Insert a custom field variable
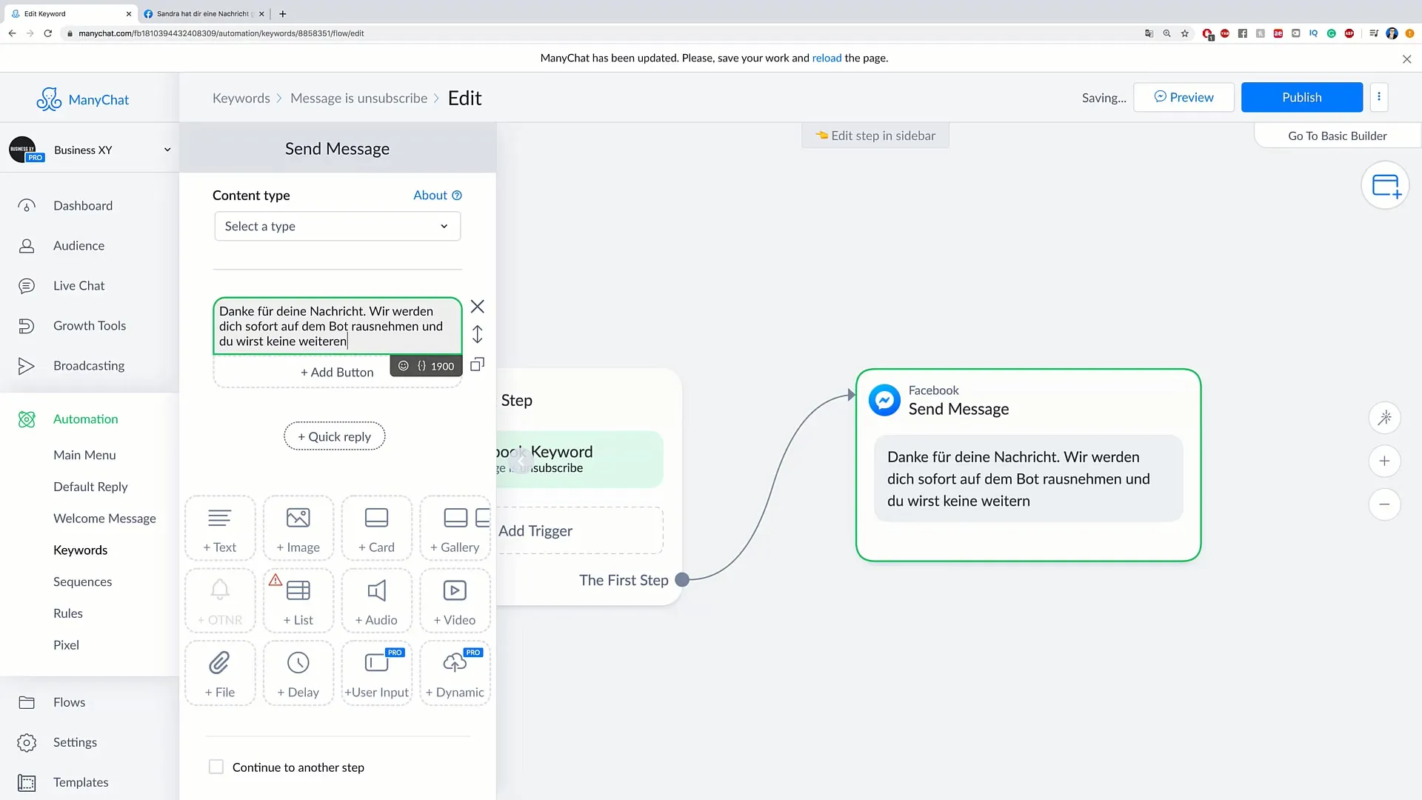 (421, 366)
